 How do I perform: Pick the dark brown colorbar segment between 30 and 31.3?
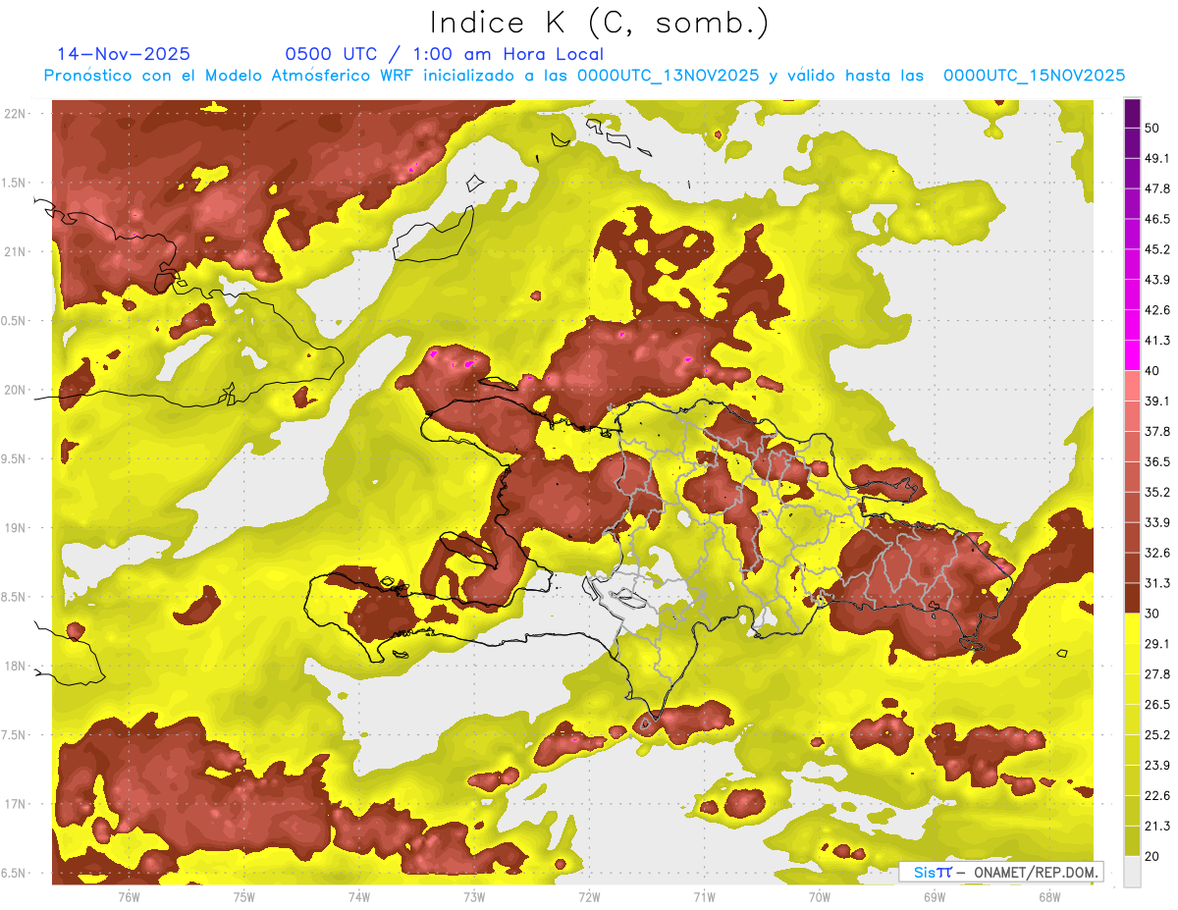point(1132,598)
